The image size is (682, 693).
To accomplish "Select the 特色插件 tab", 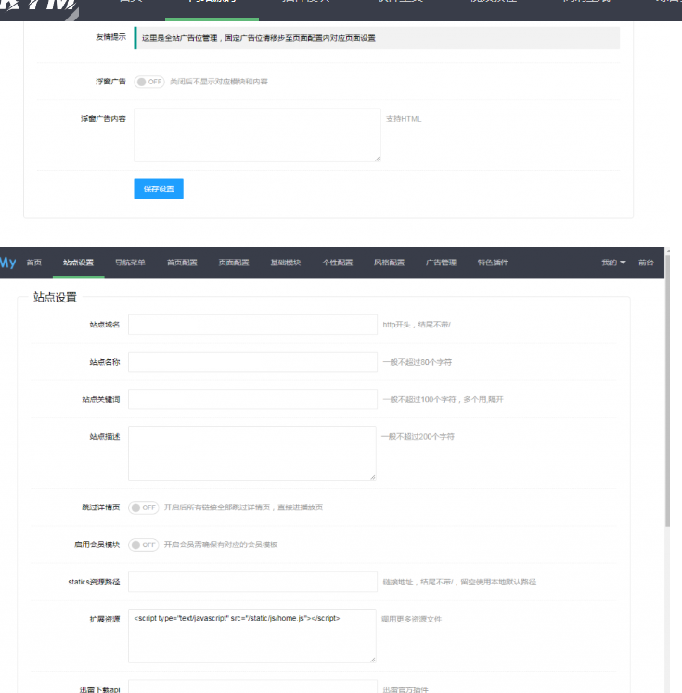I will click(493, 263).
